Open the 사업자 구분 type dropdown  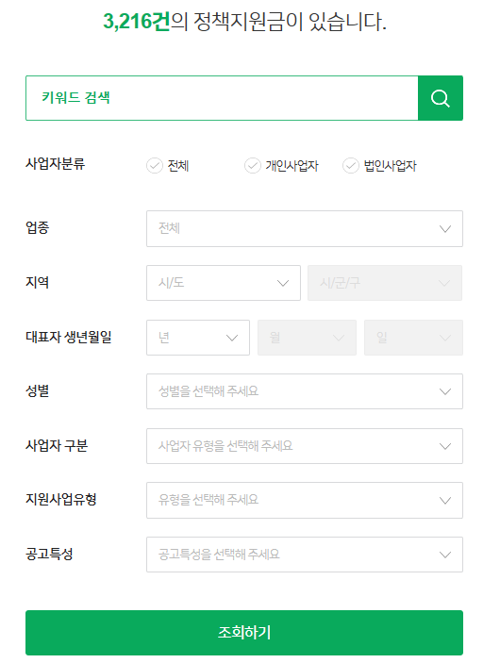[x=305, y=446]
